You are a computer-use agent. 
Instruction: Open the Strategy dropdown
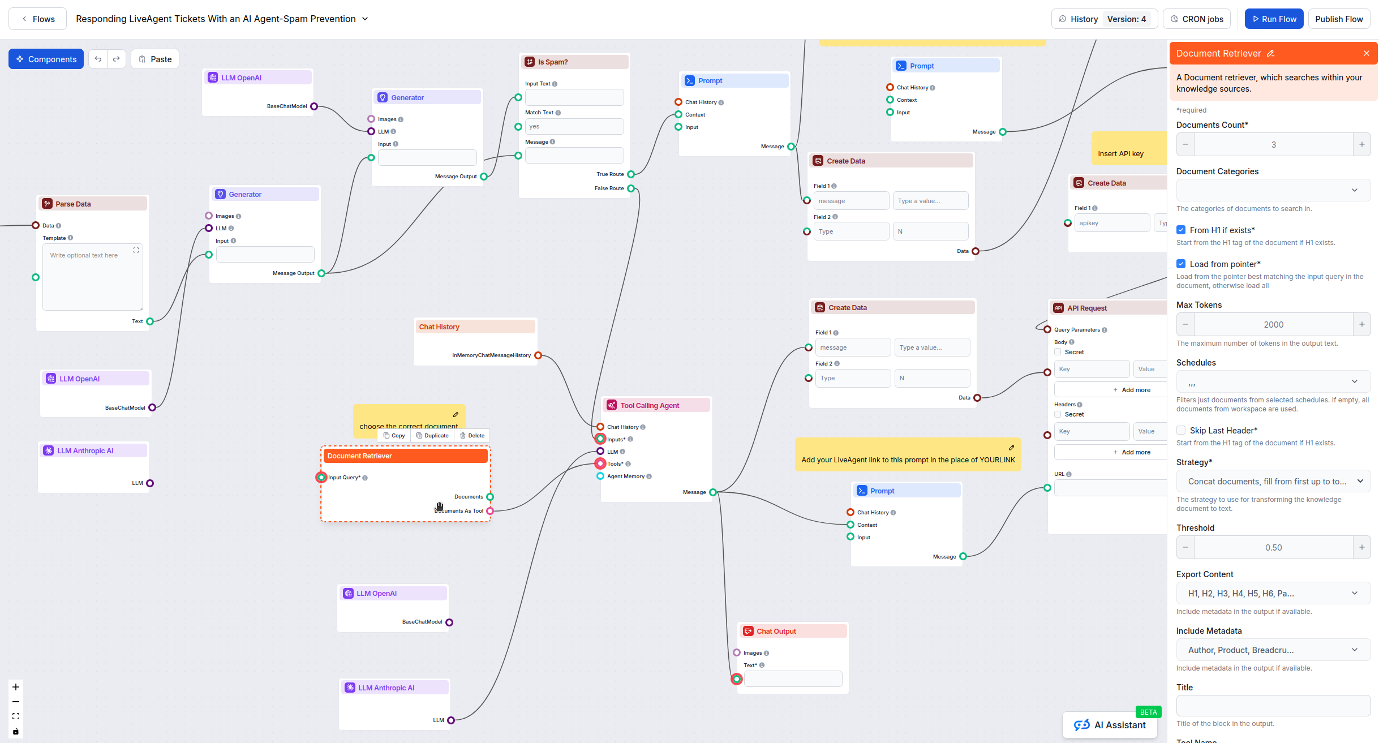(1273, 482)
